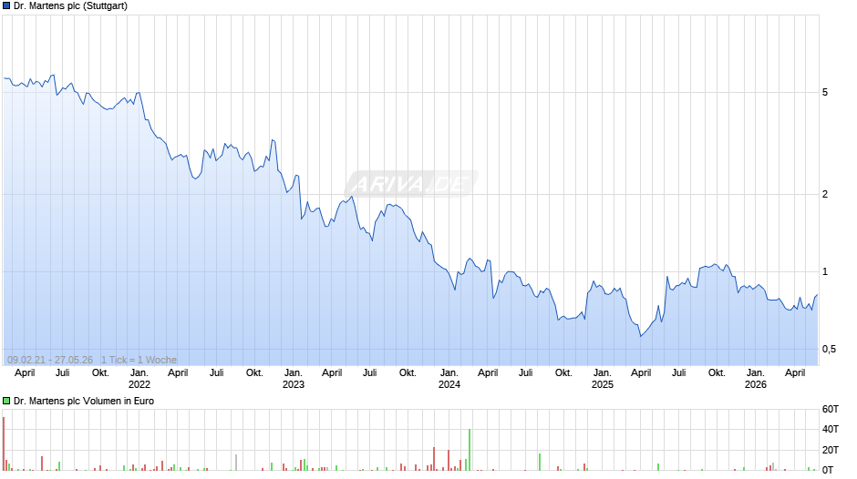
Task: Click the blue Dr. Martens price legend square
Action: (x=6, y=6)
